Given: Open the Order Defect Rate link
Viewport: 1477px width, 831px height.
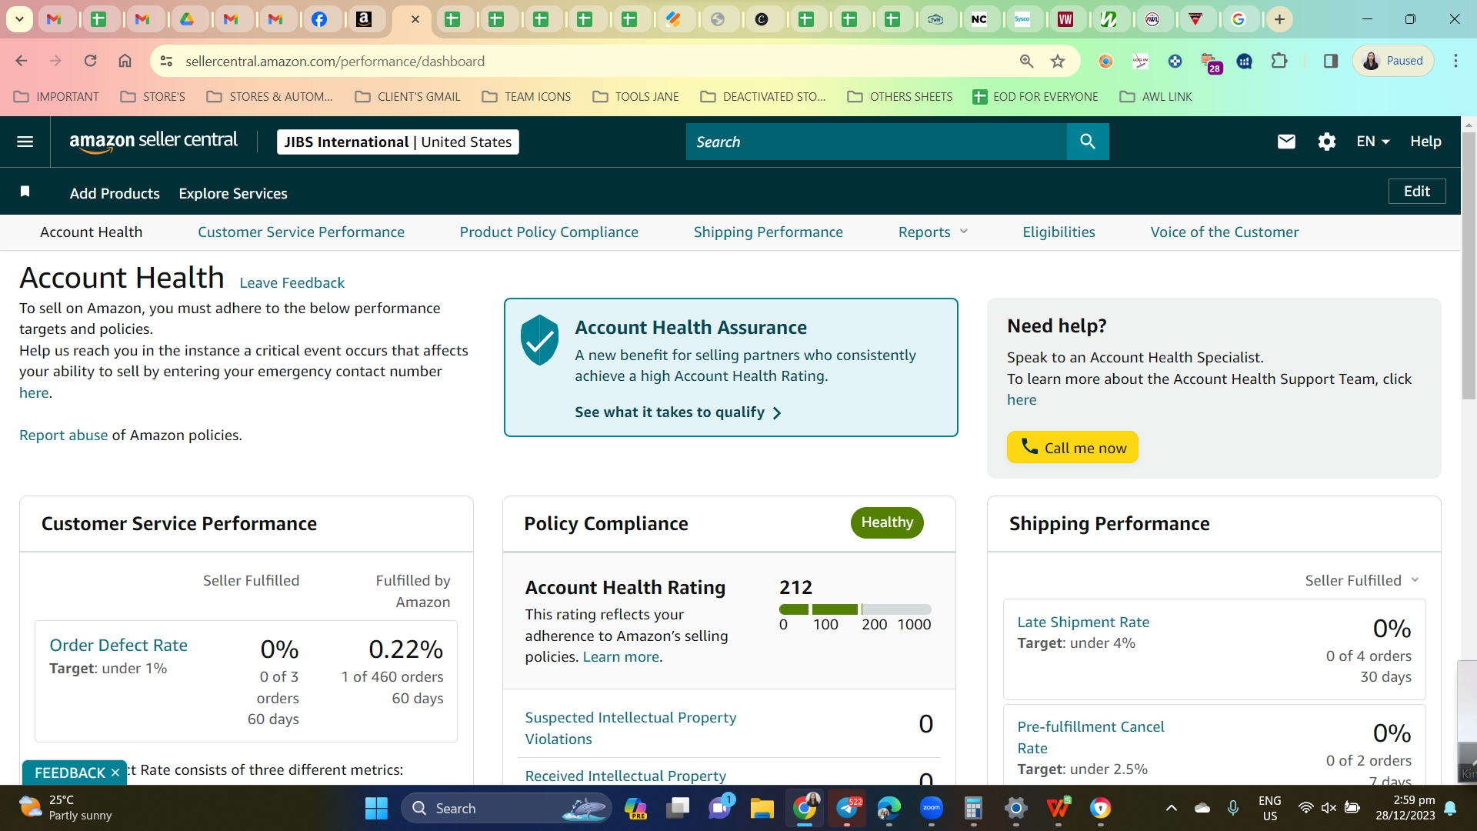Looking at the screenshot, I should click(118, 645).
